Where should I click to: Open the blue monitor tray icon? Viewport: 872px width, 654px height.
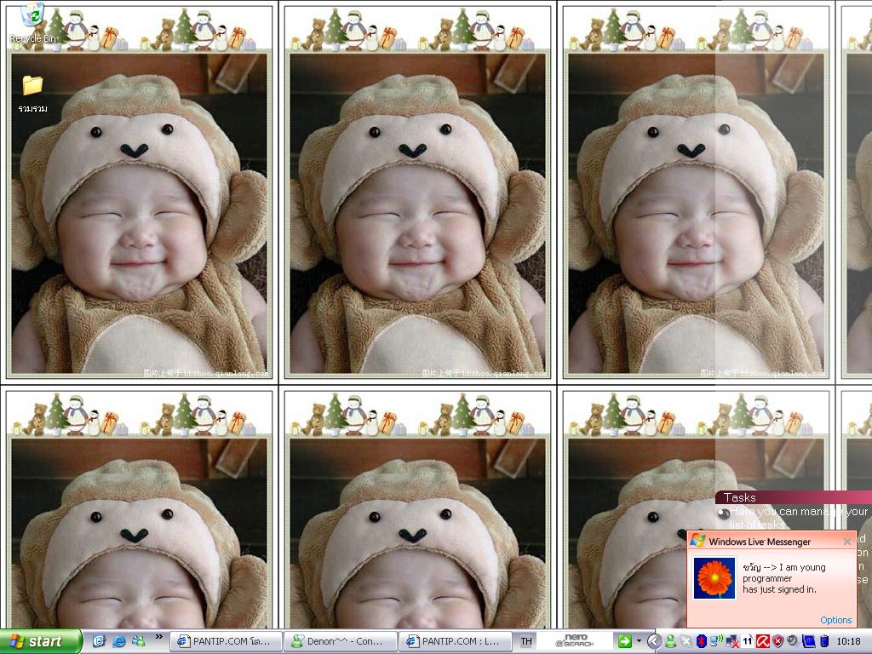point(809,641)
